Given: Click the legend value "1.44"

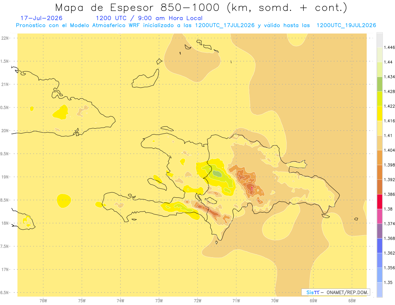Looking at the screenshot, I should (x=388, y=62).
